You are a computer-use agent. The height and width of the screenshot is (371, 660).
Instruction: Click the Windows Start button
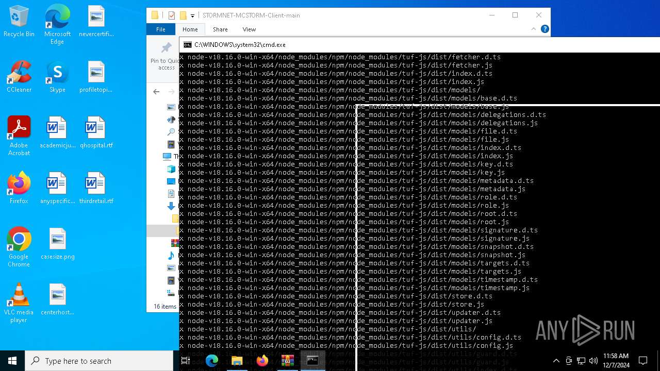pos(12,361)
